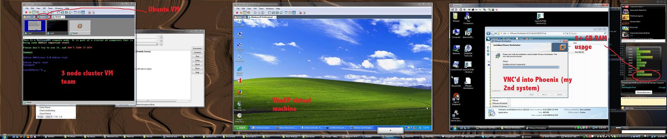
Task: Click the green power-on icon in Cluster window
Action: pyautogui.click(x=34, y=13)
